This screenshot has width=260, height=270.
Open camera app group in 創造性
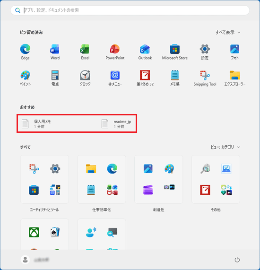(169, 187)
